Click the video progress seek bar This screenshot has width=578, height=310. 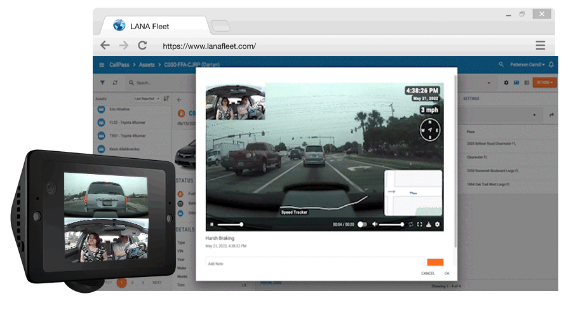point(230,224)
